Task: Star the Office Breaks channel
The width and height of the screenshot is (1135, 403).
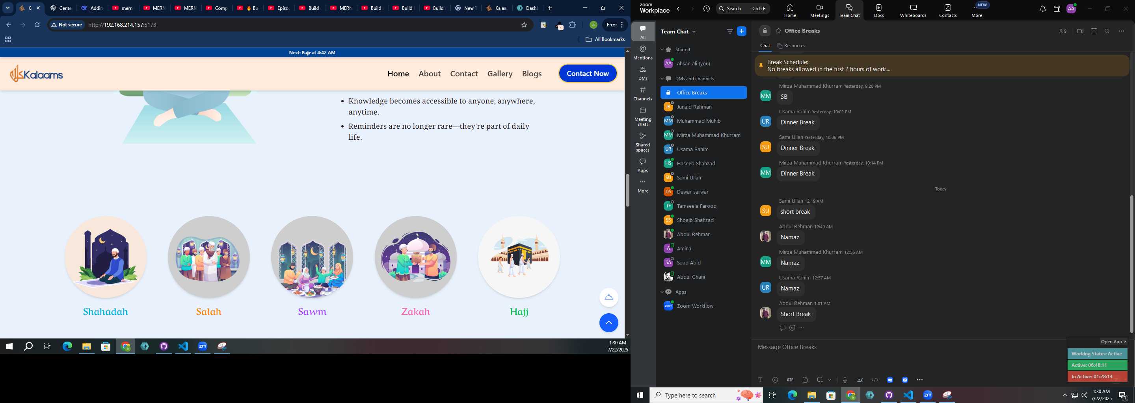Action: (779, 31)
